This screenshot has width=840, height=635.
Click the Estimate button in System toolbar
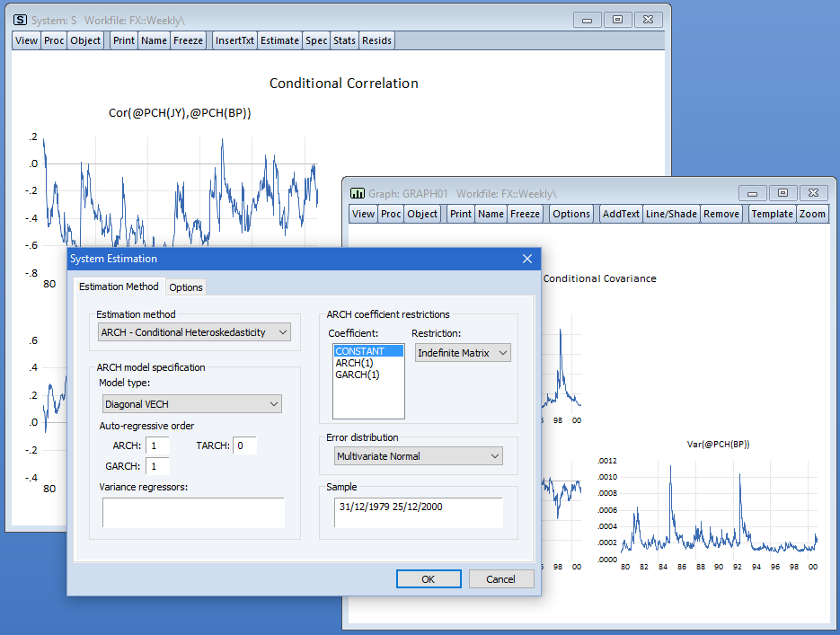pos(280,40)
